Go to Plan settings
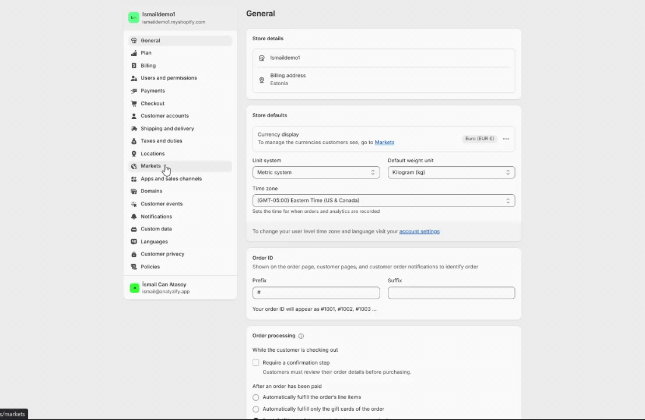645x420 pixels. coord(180,53)
